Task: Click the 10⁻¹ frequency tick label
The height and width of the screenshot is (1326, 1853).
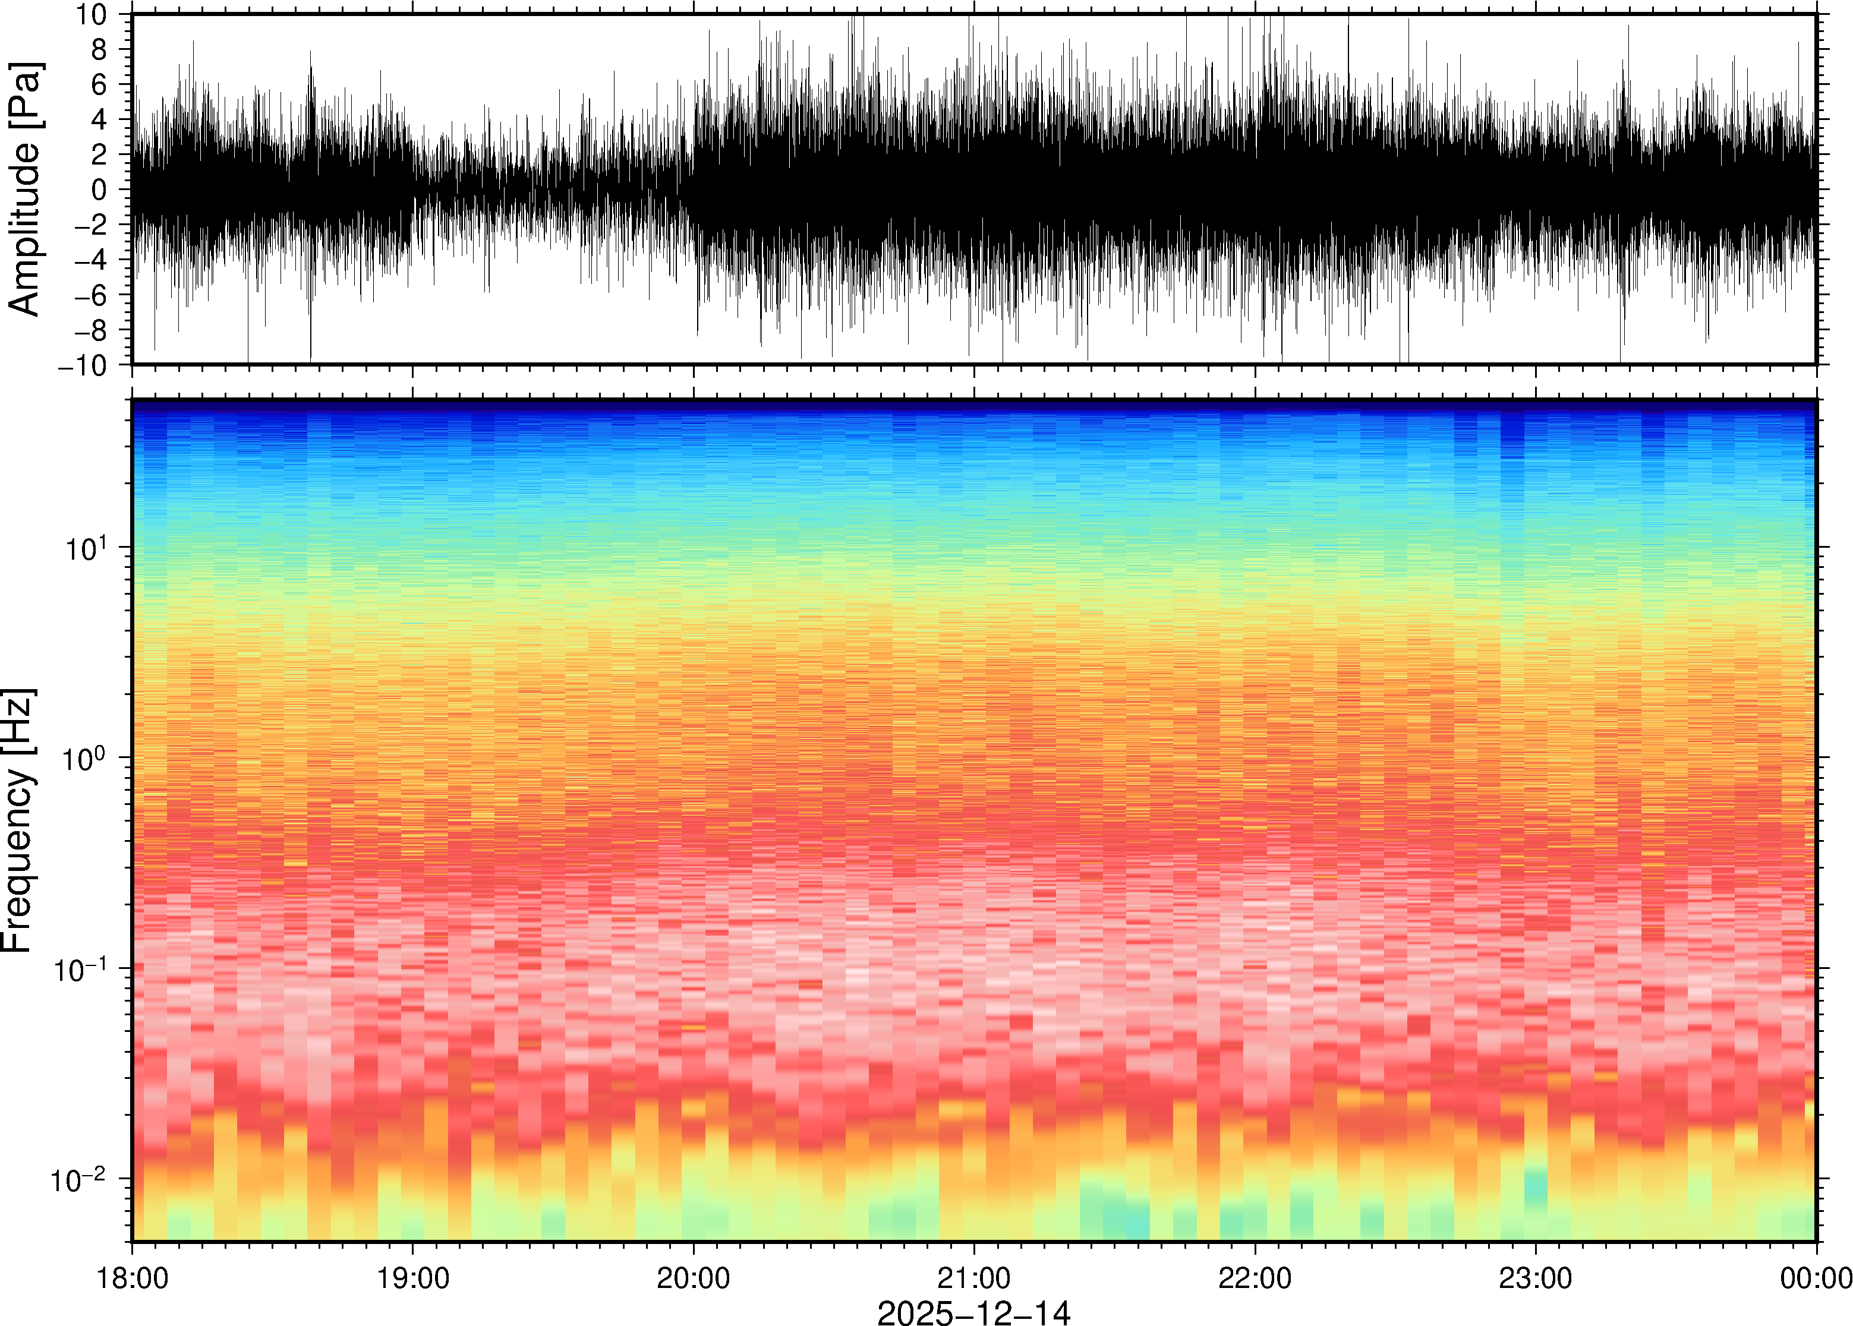Action: (x=80, y=969)
